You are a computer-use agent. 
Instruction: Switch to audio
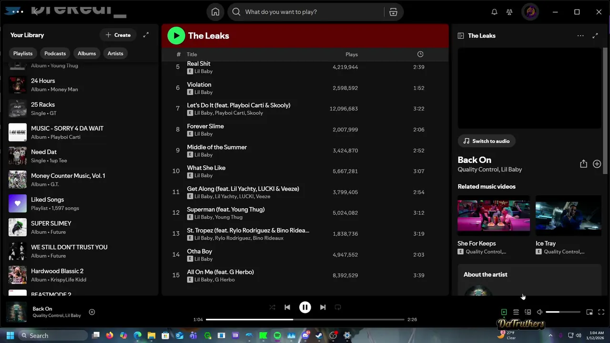(487, 141)
